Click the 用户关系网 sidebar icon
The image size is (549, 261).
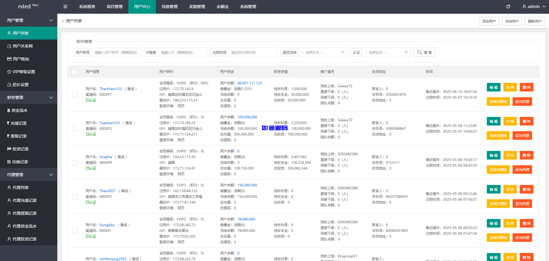[x=9, y=46]
